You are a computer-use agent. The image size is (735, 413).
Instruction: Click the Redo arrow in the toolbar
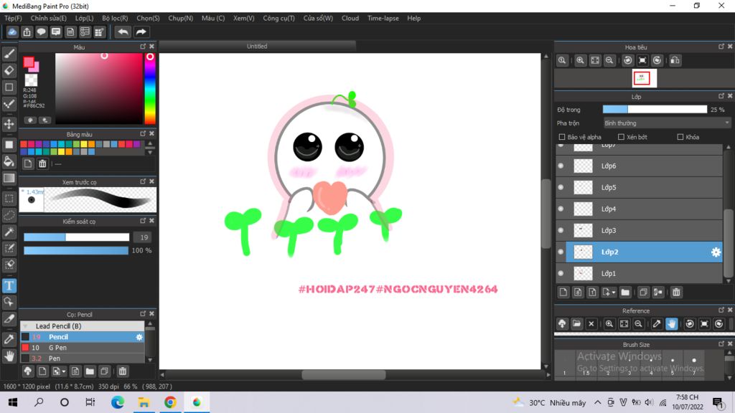141,32
